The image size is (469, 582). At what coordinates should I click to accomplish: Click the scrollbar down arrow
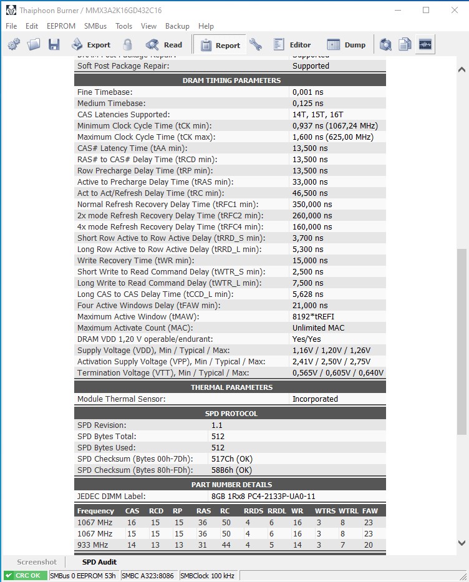point(462,543)
